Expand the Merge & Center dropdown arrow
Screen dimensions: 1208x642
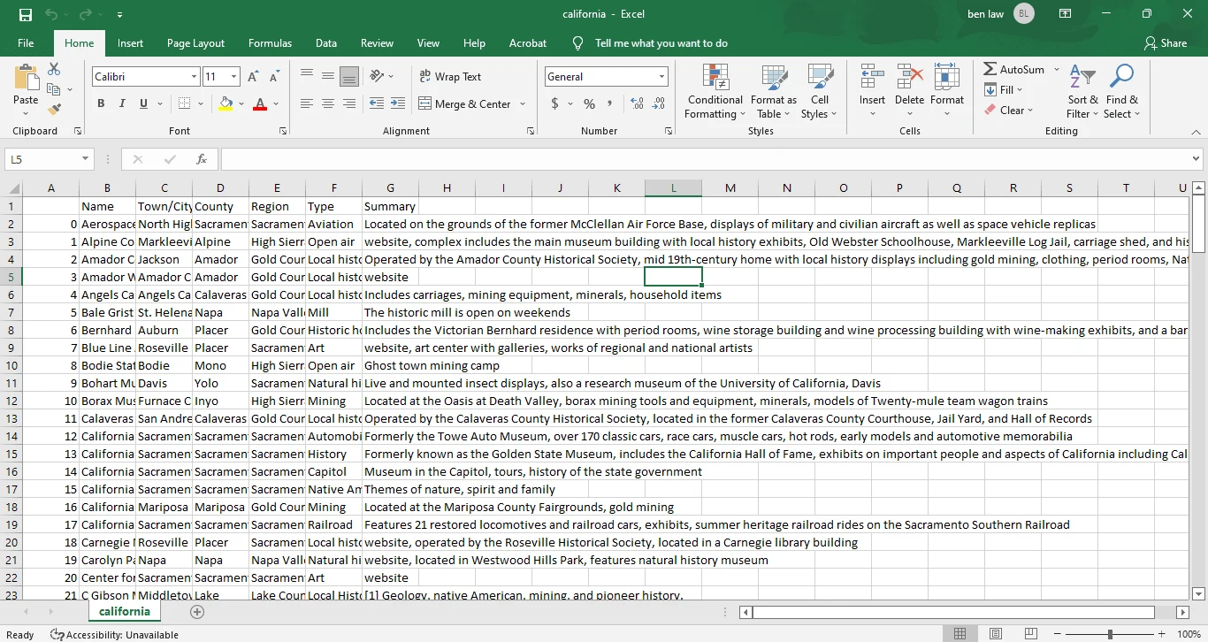(523, 103)
